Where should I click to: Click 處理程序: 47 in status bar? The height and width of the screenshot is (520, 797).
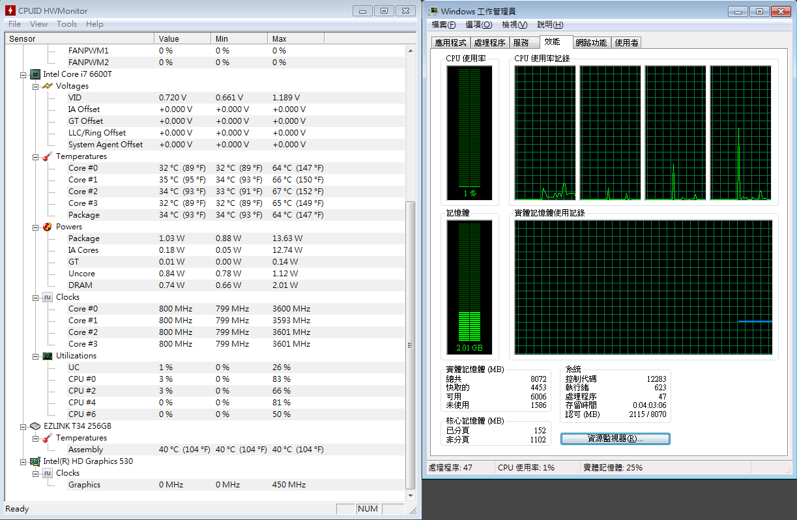[451, 468]
